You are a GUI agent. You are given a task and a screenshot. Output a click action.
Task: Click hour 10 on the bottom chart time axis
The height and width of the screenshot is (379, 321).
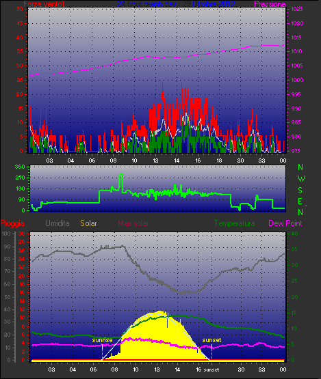pos(136,369)
